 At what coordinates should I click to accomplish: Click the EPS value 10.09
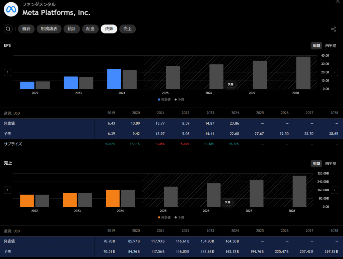coord(135,123)
